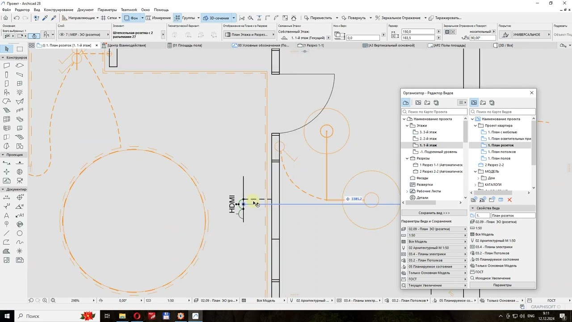Image resolution: width=572 pixels, height=322 pixels.
Task: Toggle Направляющие guide lines button
Action: tap(78, 18)
